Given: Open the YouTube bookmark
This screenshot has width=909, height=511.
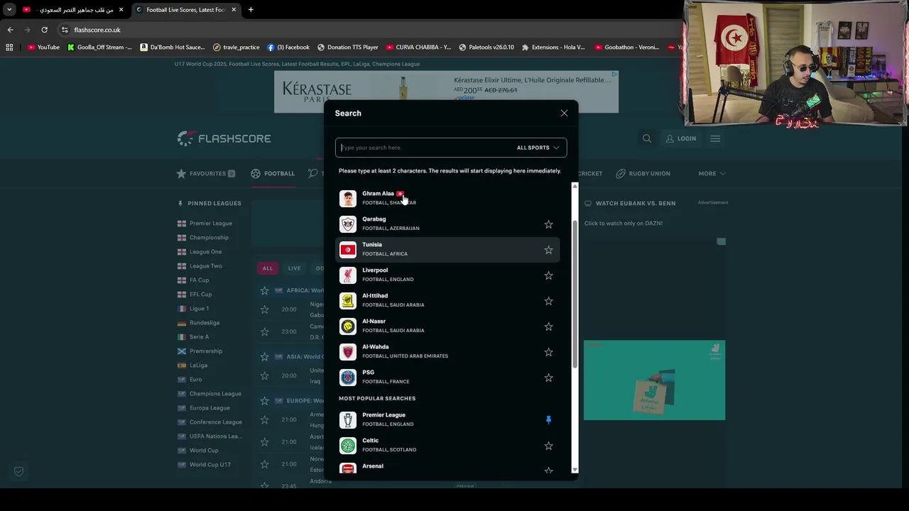Looking at the screenshot, I should coord(43,47).
